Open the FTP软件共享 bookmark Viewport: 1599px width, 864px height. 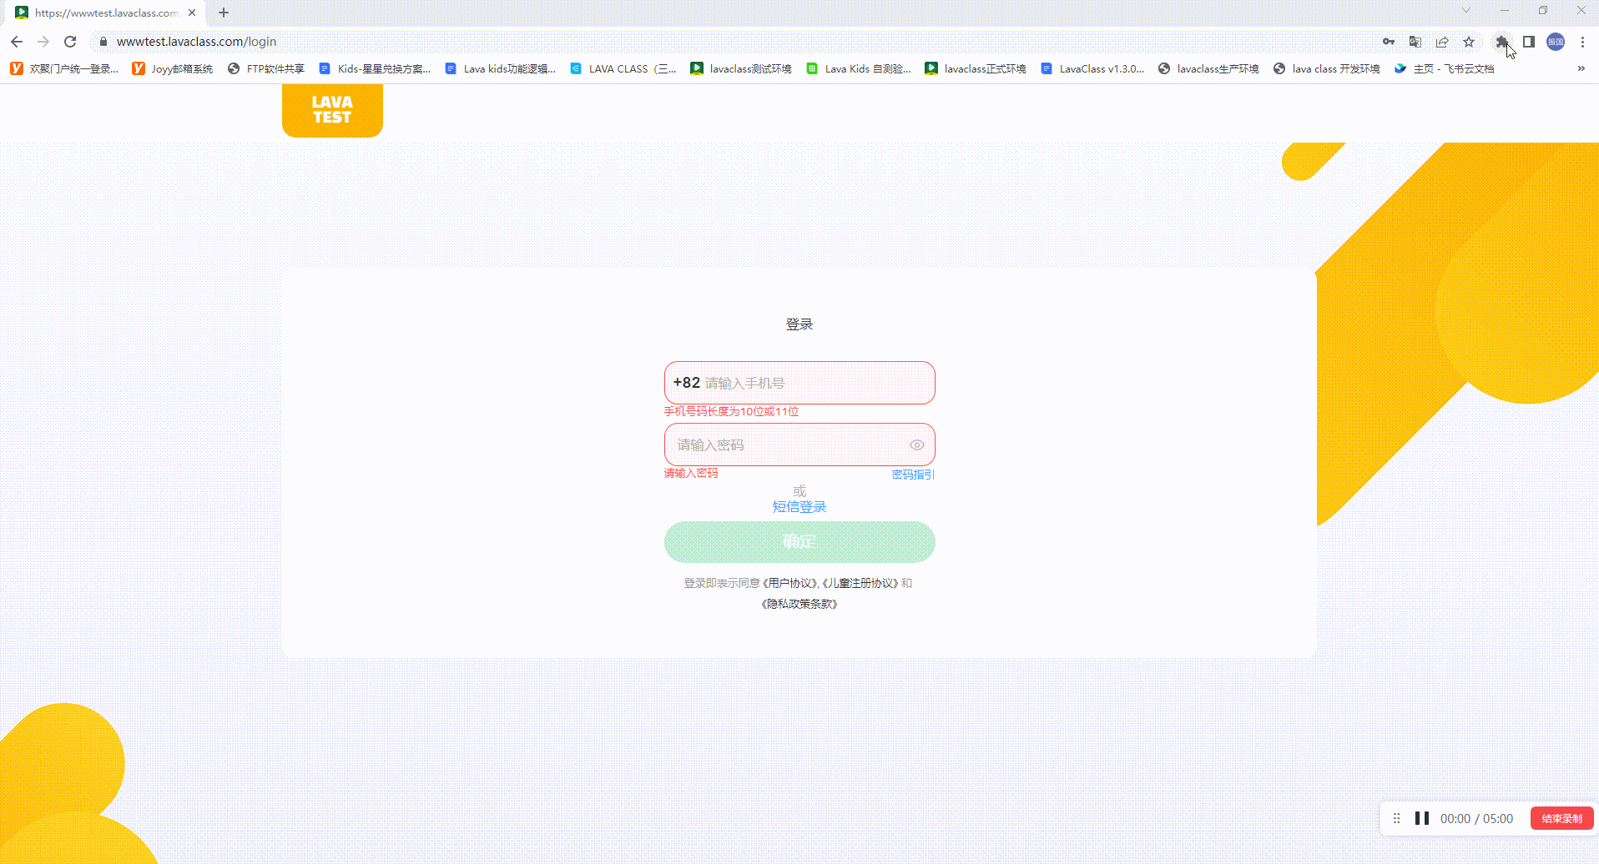(x=266, y=68)
